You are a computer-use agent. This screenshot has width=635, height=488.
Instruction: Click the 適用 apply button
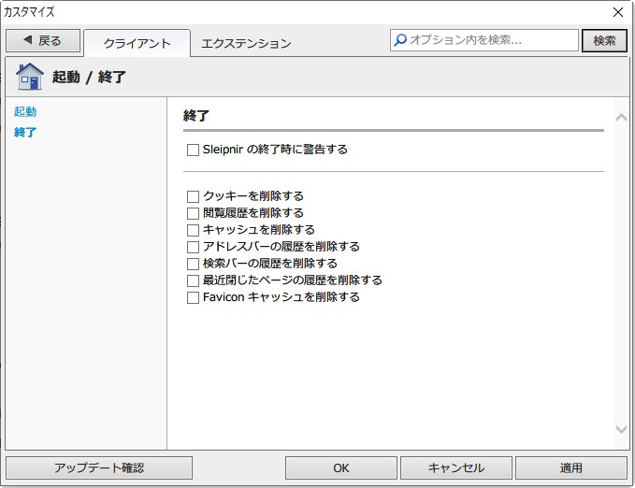(x=571, y=467)
